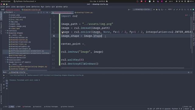The height and width of the screenshot is (110, 195).
Task: Print console output icon in Run panel
Action: click(7, 86)
